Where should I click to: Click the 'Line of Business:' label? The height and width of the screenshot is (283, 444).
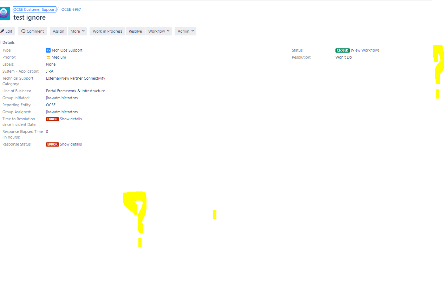coord(17,91)
